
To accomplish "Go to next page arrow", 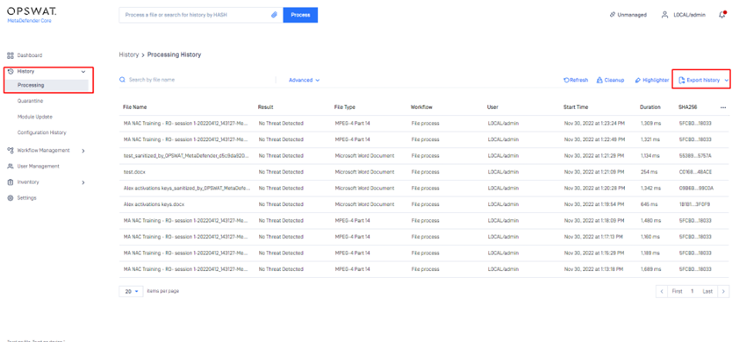I will tap(723, 291).
